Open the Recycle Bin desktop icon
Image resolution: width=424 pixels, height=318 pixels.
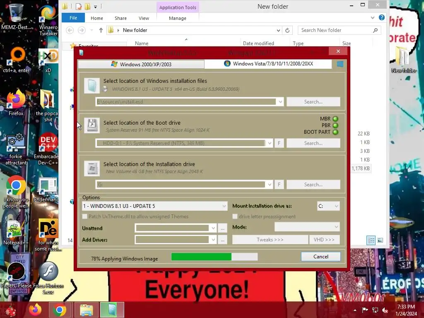pos(16,17)
